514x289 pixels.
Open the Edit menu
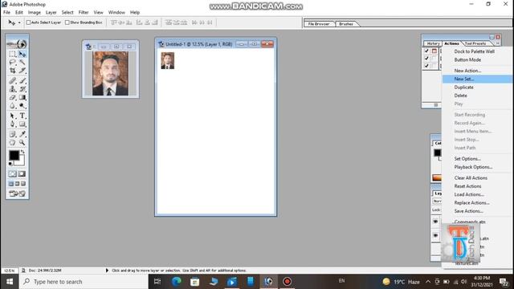19,13
